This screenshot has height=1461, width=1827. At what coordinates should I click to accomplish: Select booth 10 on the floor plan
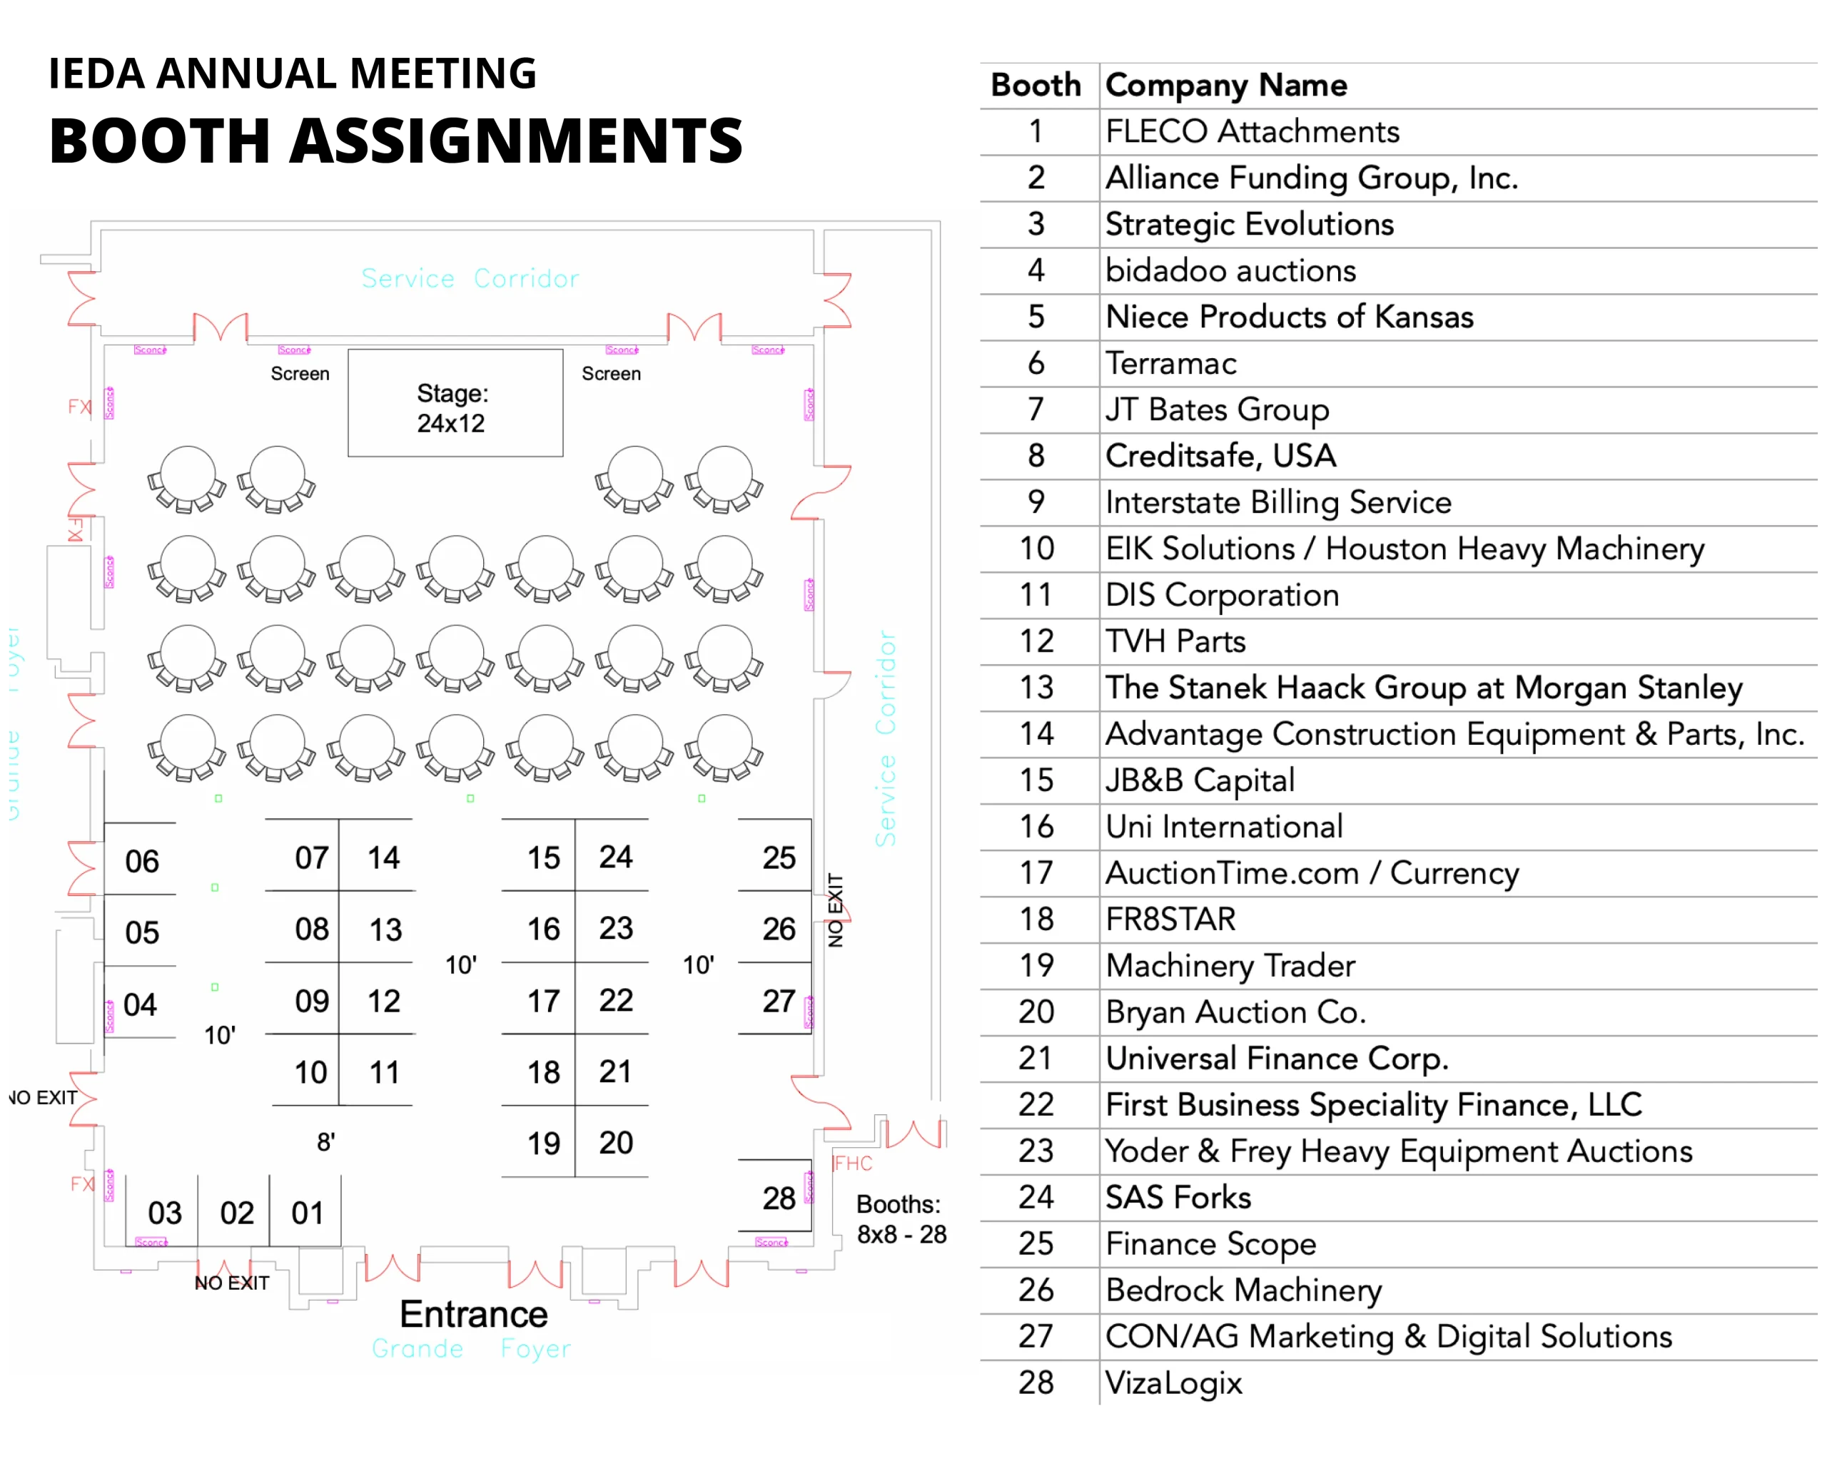point(310,1072)
